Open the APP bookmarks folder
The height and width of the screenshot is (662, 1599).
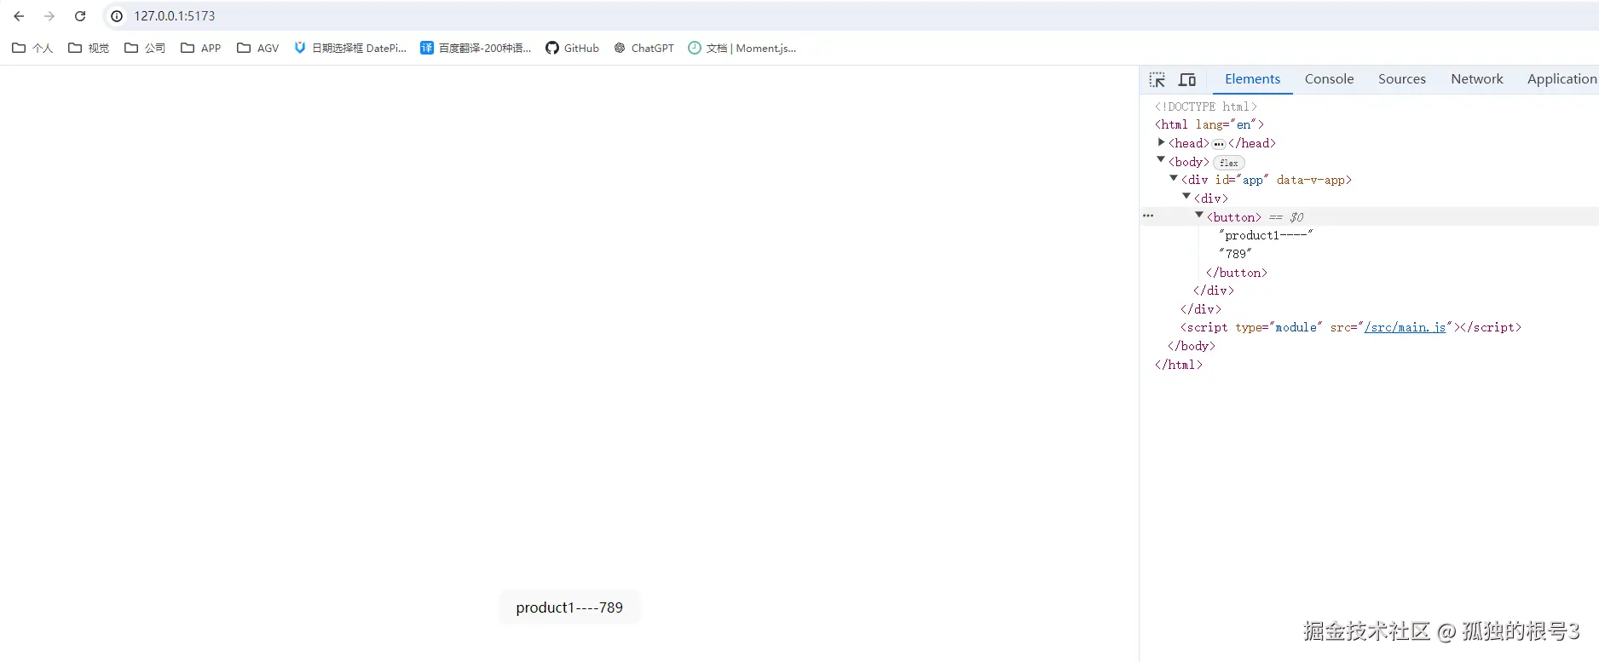(x=201, y=49)
